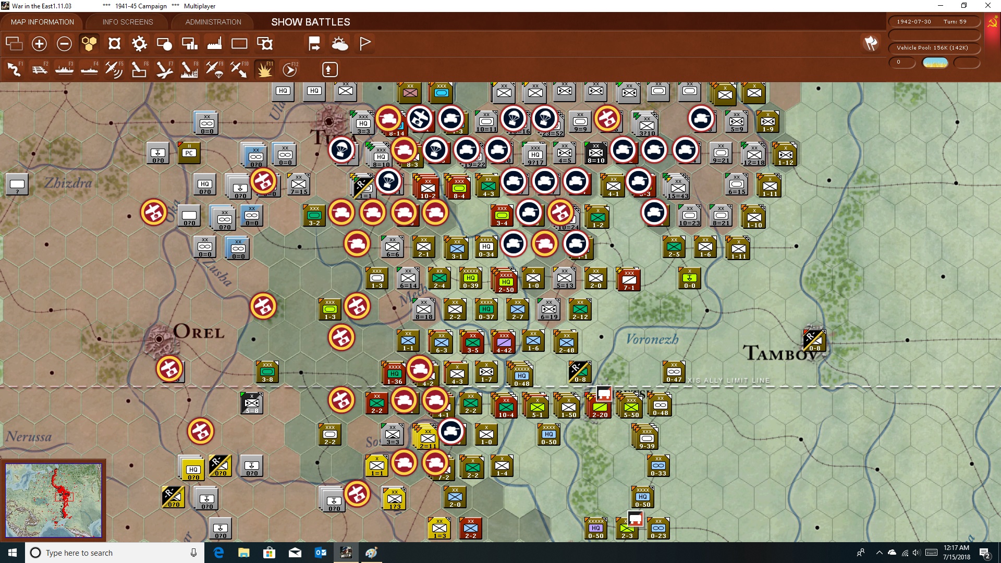Switch to the INFO SCREENS tab

[128, 22]
